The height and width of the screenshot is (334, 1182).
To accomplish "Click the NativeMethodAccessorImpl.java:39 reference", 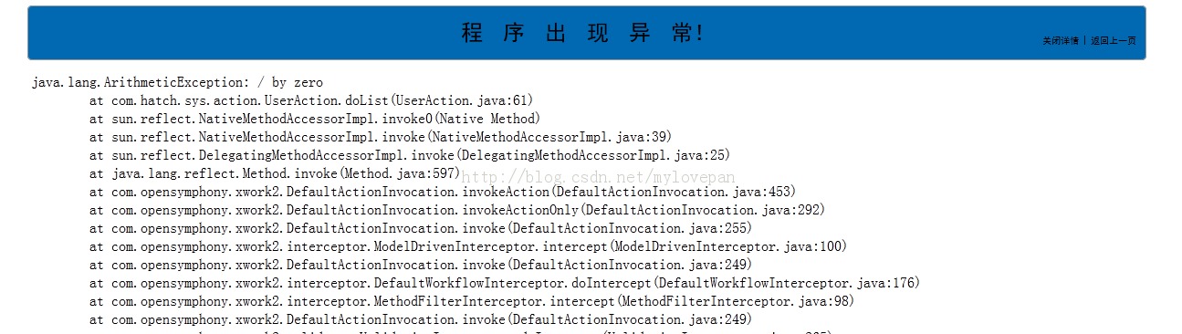I will (x=549, y=137).
